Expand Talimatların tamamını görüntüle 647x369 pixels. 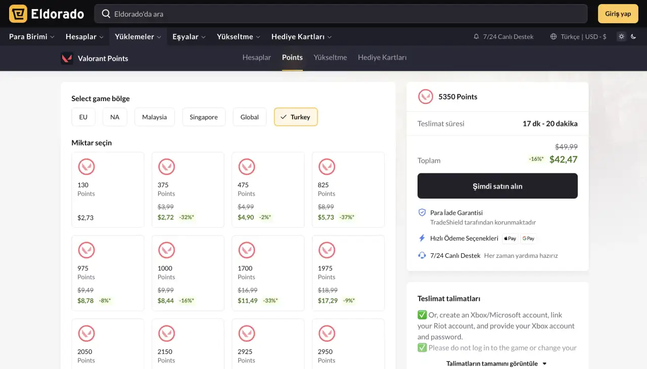tap(496, 363)
